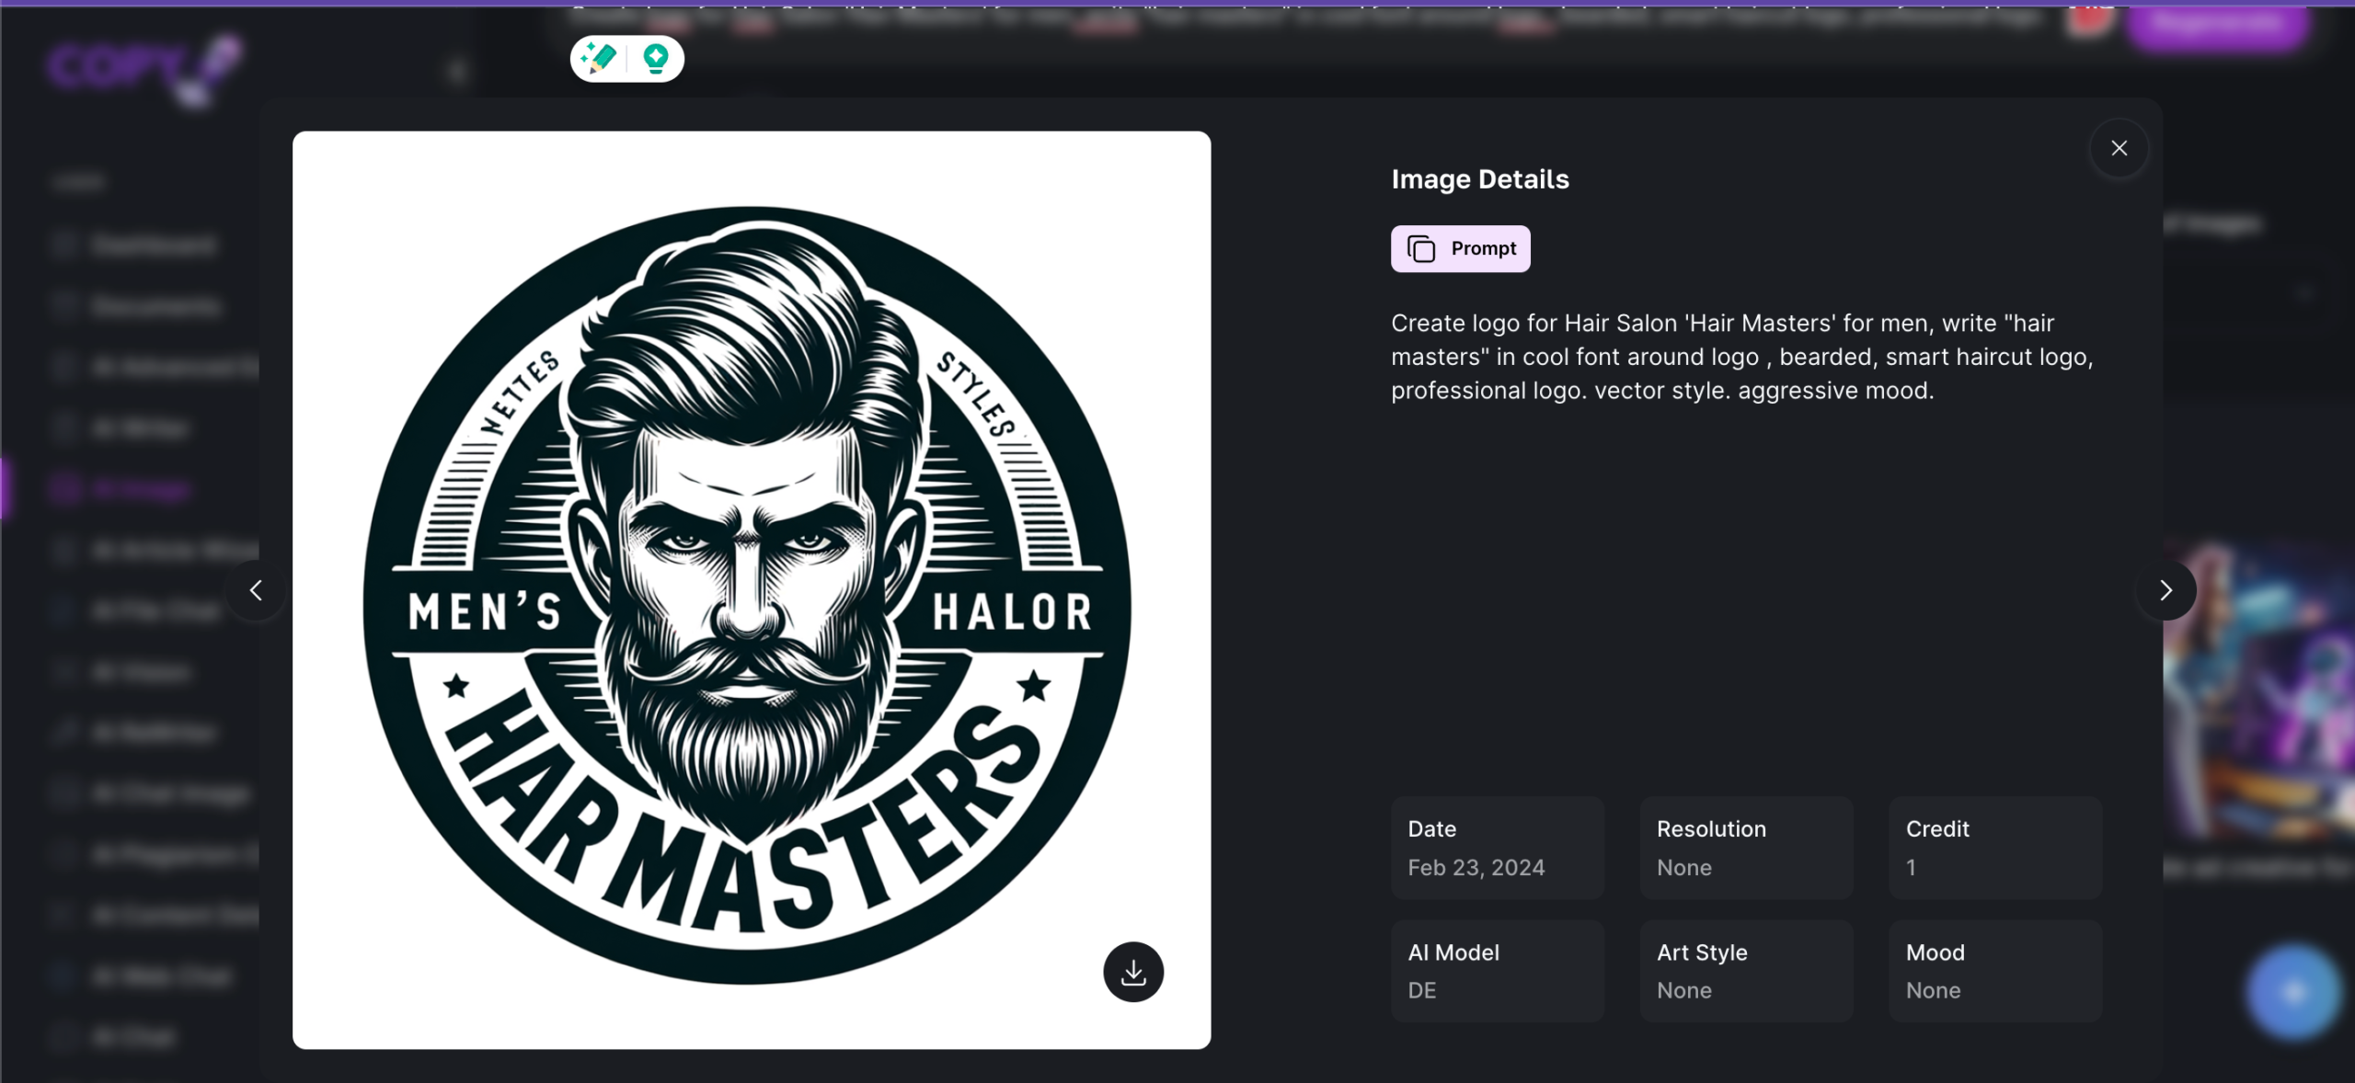This screenshot has height=1083, width=2355.
Task: Collapse the sidebar using the blurred chevron
Action: click(457, 72)
